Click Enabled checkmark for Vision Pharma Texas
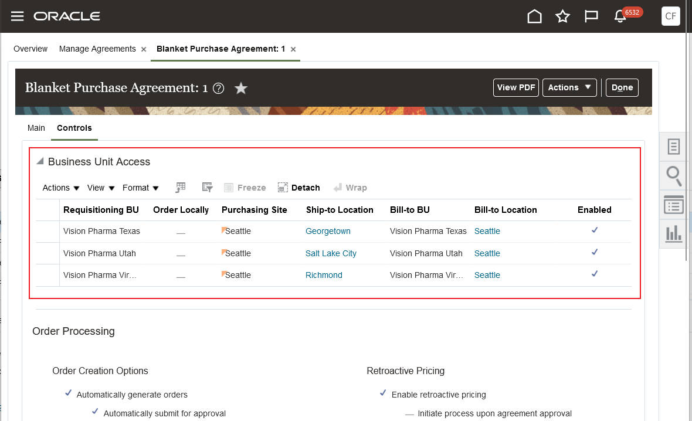 [x=595, y=230]
